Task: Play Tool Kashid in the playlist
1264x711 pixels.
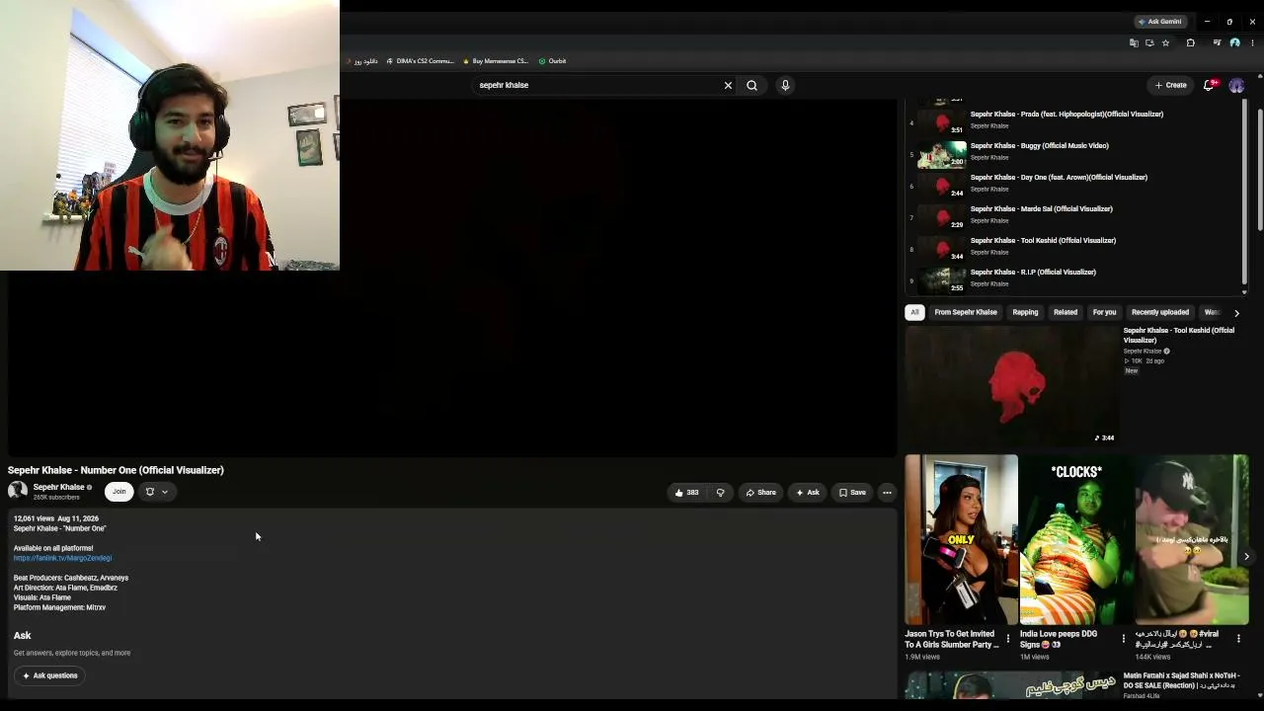Action: [x=1043, y=240]
